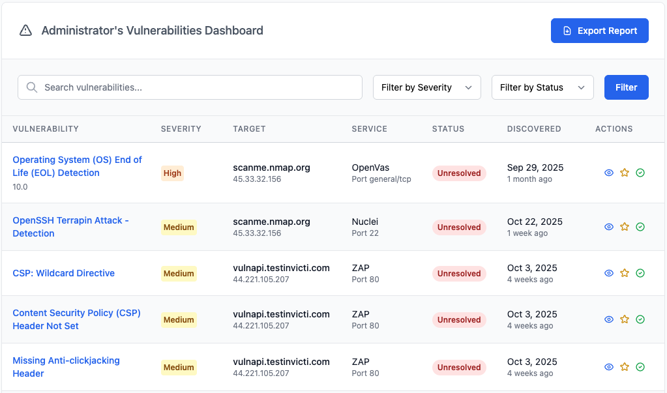This screenshot has width=667, height=393.
Task: Expand the Severity filter chevron arrow
Action: [x=469, y=87]
